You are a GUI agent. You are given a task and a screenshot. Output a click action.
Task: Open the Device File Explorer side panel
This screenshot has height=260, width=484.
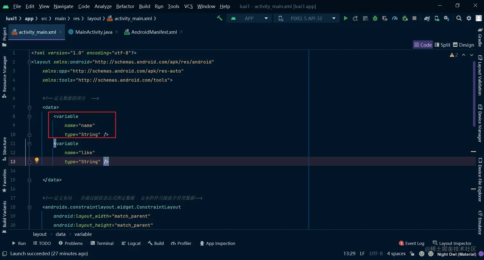(480, 180)
